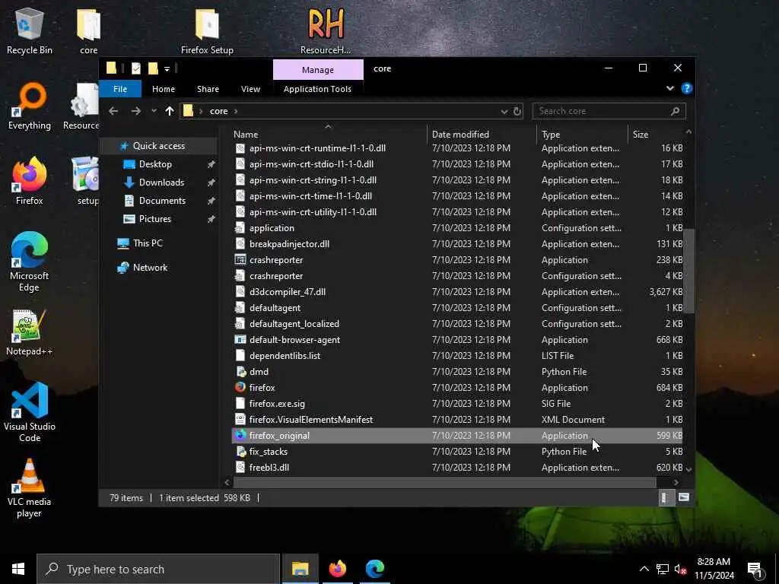Screen dimensions: 779x584
Task: Select the firefox.exe.sig file
Action: coord(457,404)
